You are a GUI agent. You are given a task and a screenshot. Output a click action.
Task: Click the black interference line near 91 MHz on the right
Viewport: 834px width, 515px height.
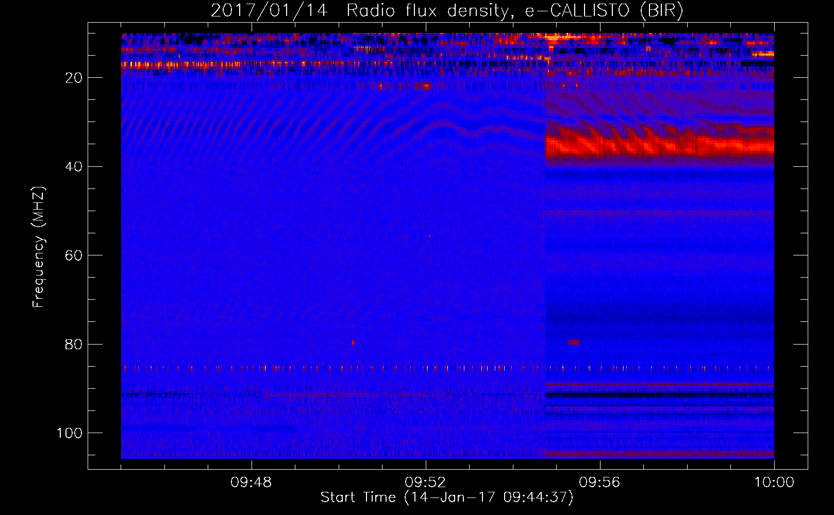tap(660, 395)
